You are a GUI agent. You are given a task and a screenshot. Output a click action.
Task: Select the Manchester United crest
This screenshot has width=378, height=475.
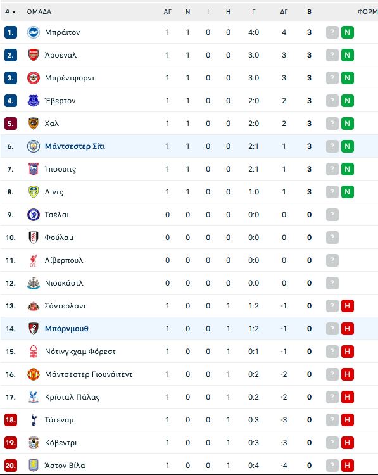[x=34, y=374]
